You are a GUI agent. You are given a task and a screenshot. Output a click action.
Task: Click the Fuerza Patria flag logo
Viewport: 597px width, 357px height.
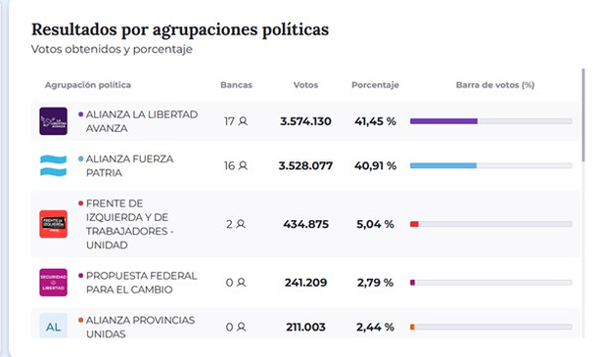(53, 166)
